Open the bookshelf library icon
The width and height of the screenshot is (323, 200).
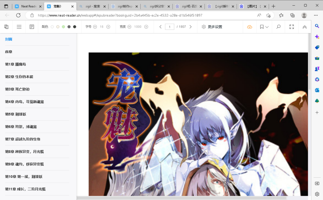point(6,27)
